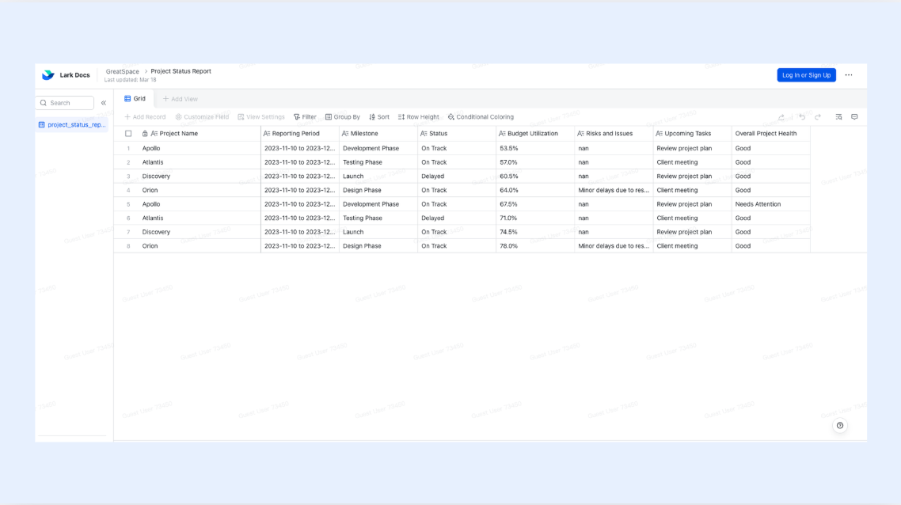This screenshot has width=901, height=505.
Task: Open the Filter tool
Action: [x=305, y=117]
